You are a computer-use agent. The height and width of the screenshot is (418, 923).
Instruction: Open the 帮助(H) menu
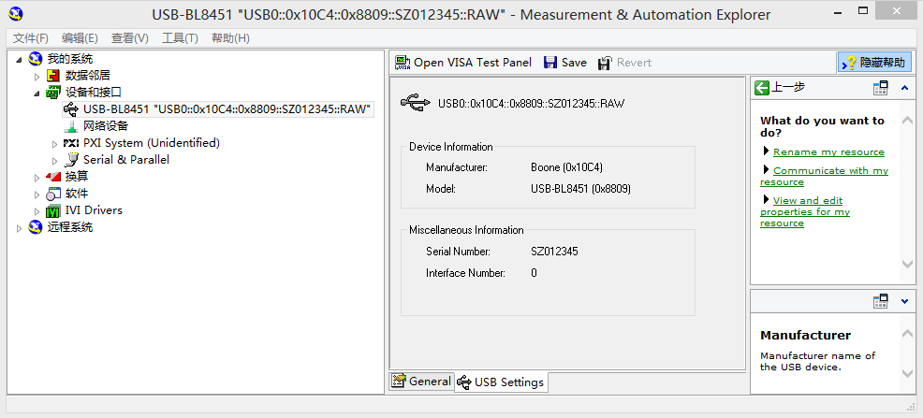tap(230, 38)
